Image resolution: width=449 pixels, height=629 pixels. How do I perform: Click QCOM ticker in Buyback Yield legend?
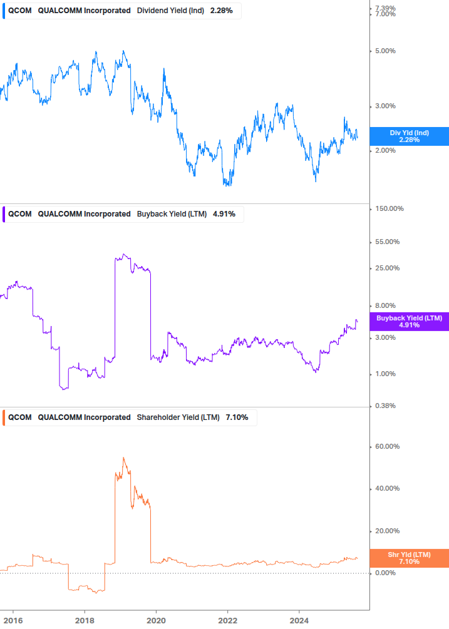click(20, 214)
